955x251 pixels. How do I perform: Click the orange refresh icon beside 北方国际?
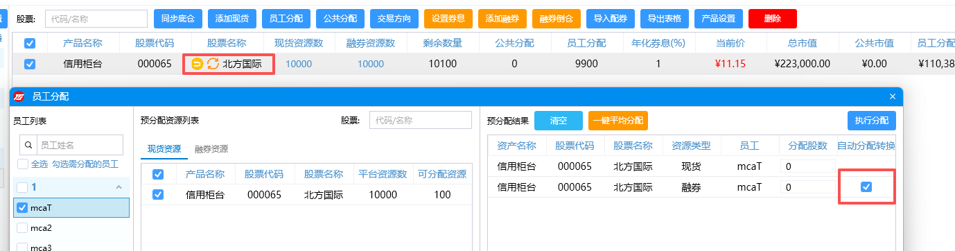pyautogui.click(x=213, y=64)
